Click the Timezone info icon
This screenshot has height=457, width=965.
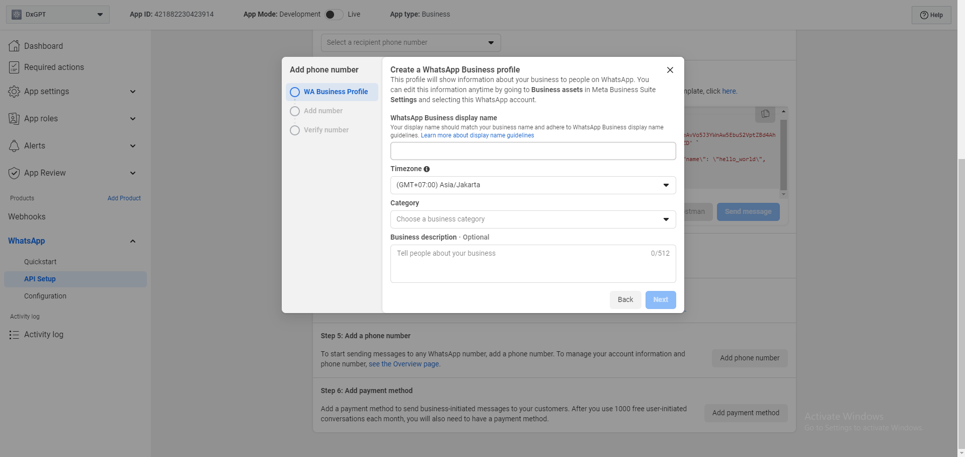pyautogui.click(x=427, y=169)
